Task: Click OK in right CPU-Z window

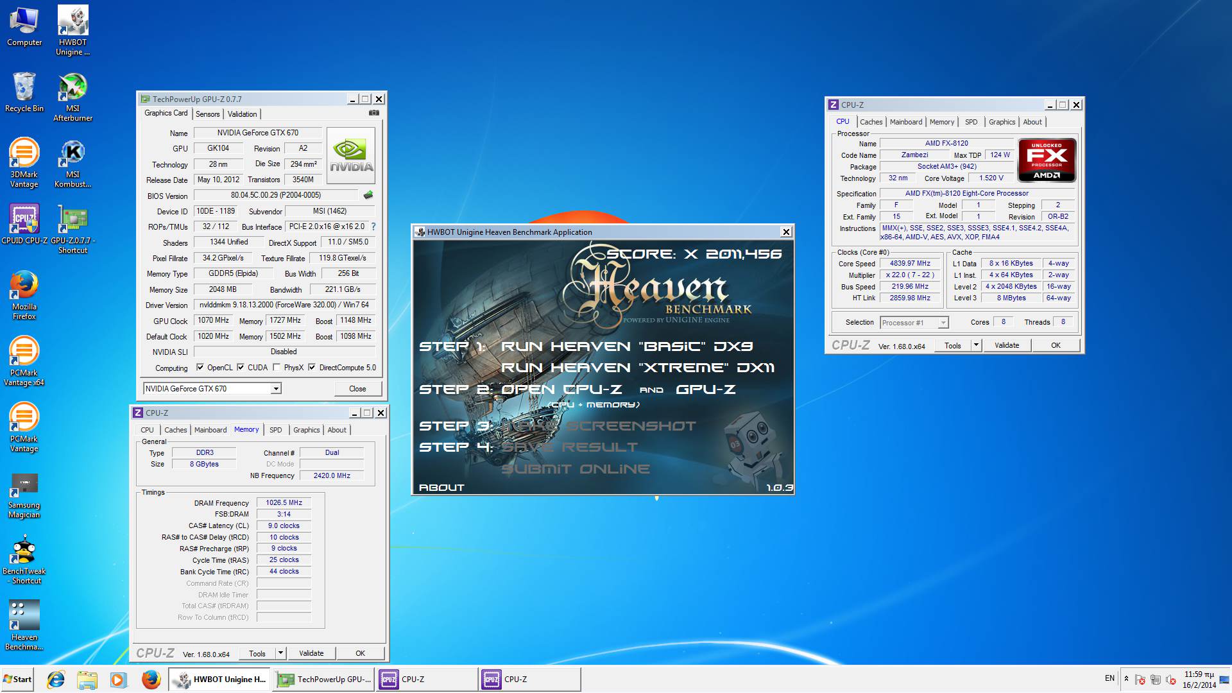Action: pyautogui.click(x=1056, y=345)
